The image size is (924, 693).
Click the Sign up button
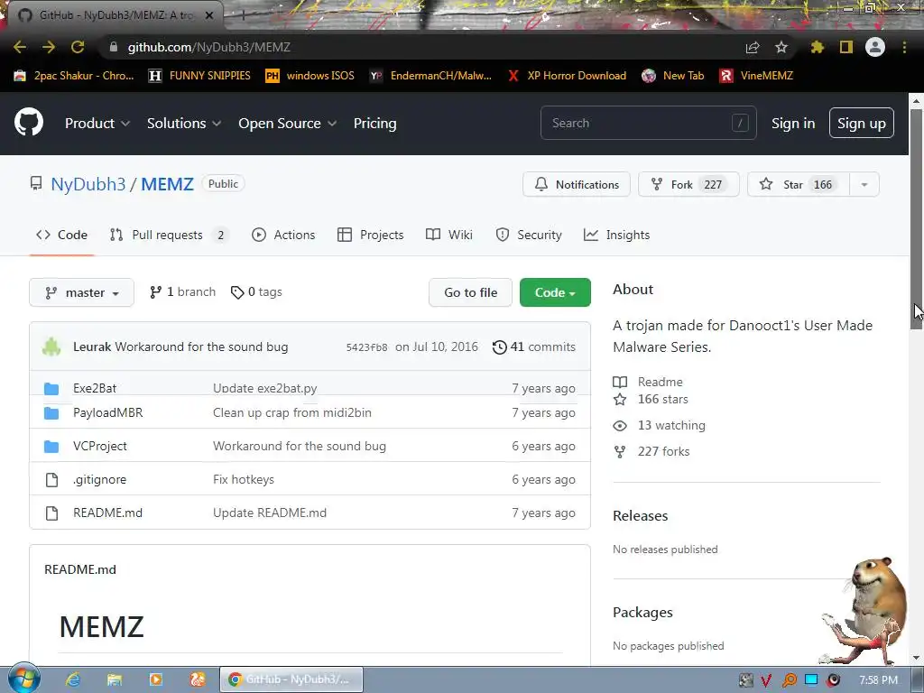pos(862,123)
